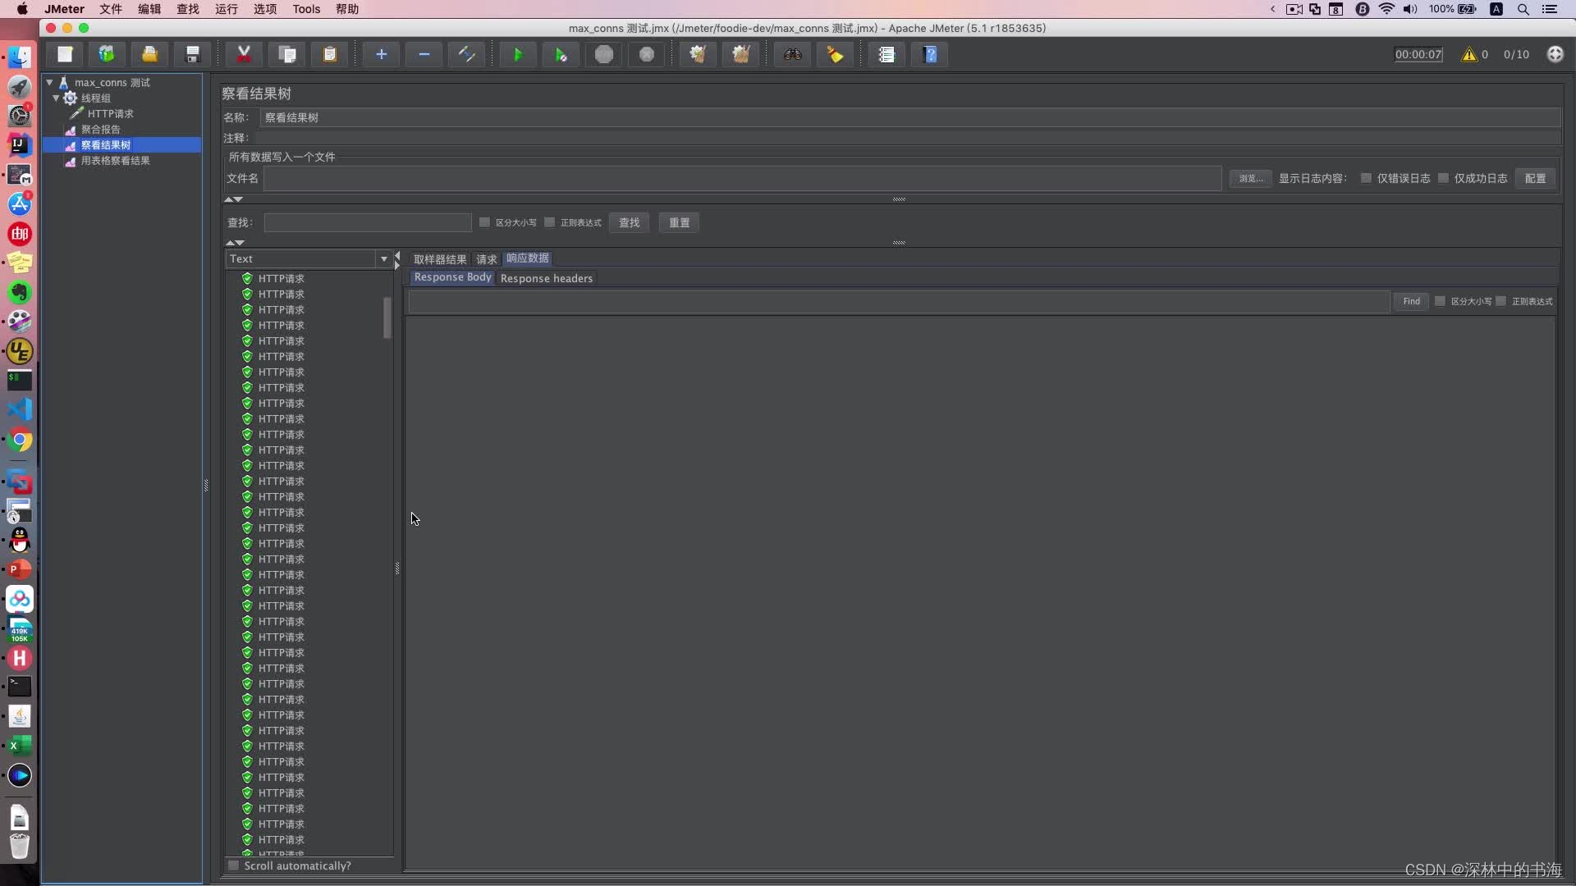
Task: Enable the 仅错误日志 checkbox
Action: coord(1366,178)
